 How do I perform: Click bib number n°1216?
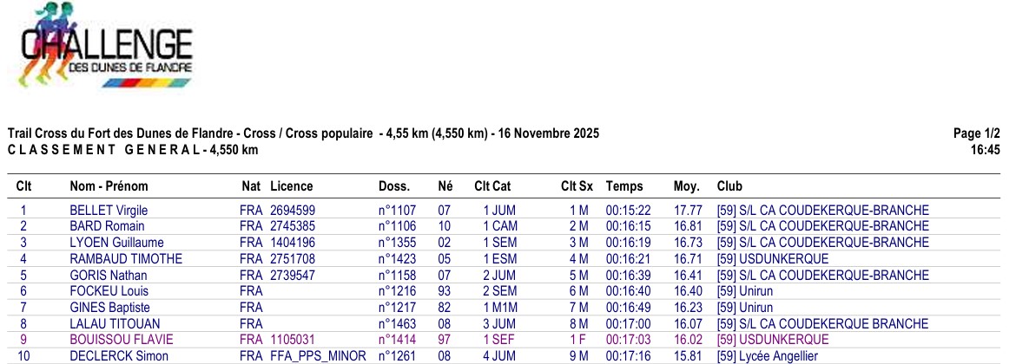(397, 291)
